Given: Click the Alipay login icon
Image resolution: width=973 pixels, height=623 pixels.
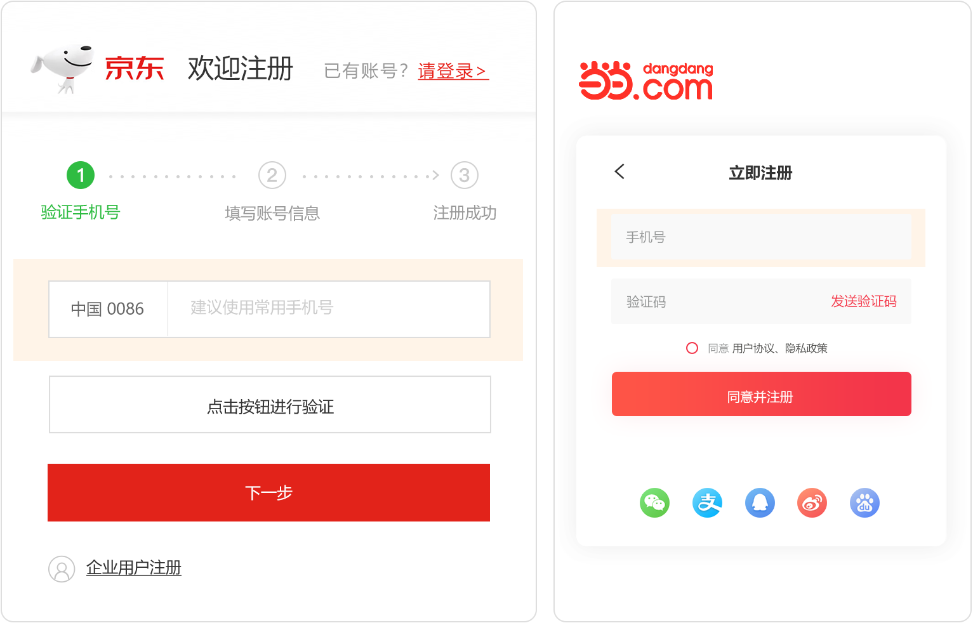Looking at the screenshot, I should pos(707,503).
